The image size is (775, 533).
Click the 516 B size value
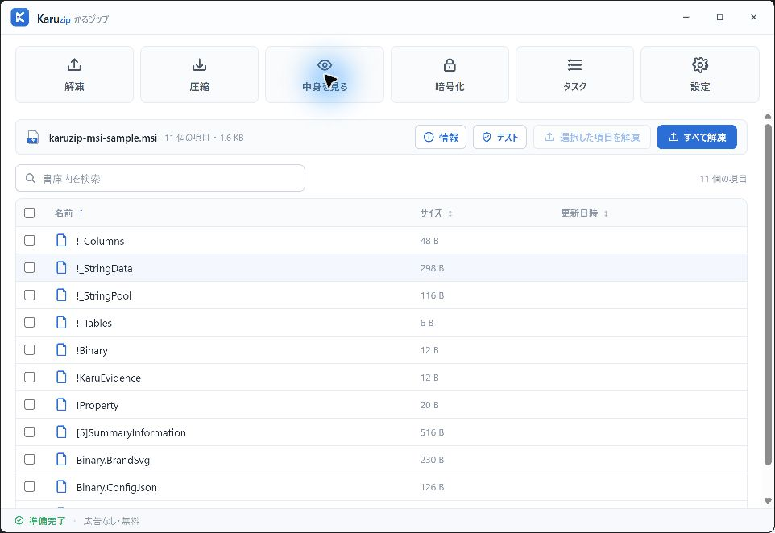[432, 432]
